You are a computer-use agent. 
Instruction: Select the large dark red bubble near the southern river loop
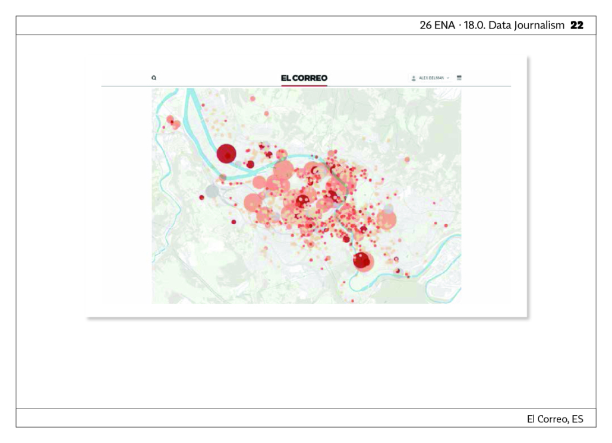tap(362, 261)
